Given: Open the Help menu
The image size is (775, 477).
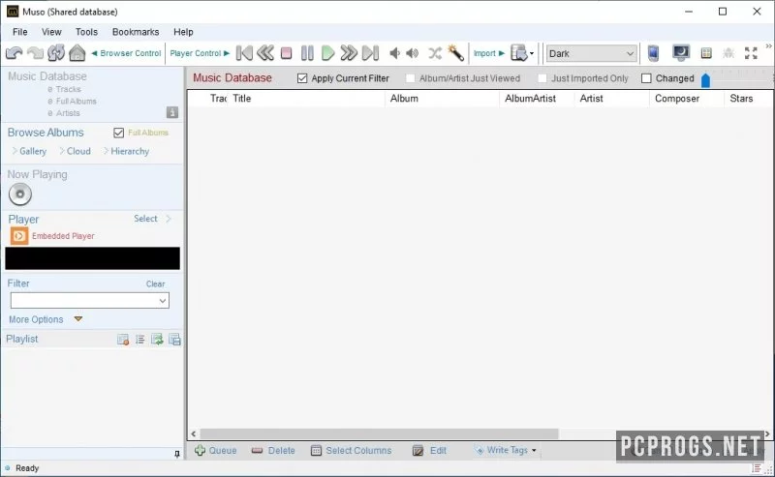Looking at the screenshot, I should (x=183, y=32).
